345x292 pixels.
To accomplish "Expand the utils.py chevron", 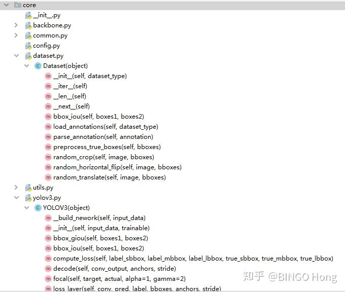I will (16, 187).
